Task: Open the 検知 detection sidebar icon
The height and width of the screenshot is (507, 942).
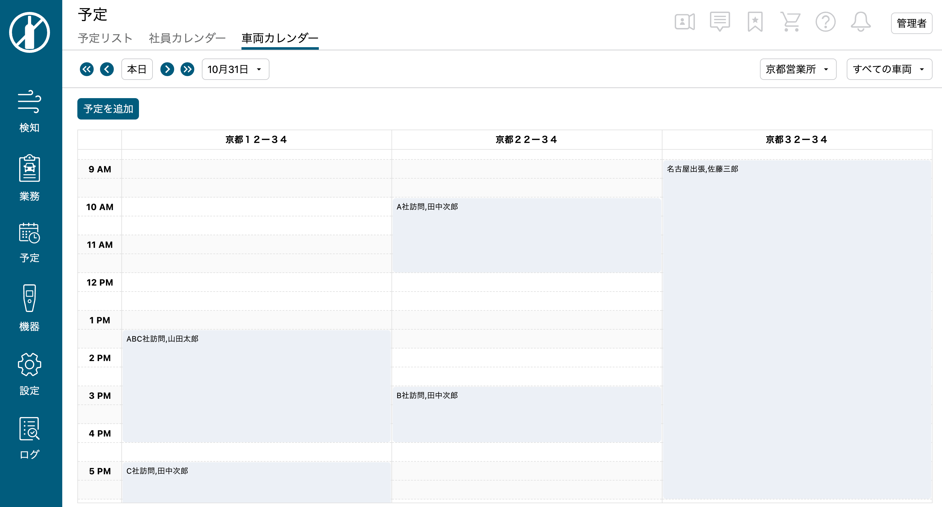Action: pos(29,101)
